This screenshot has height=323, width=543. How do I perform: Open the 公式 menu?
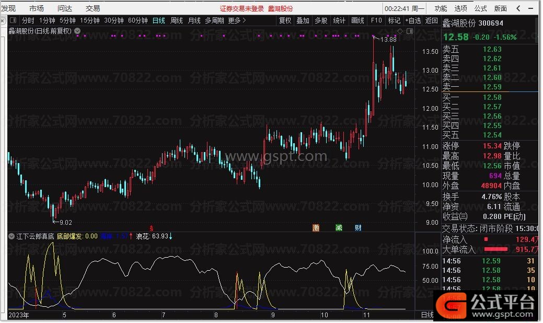tap(481, 8)
